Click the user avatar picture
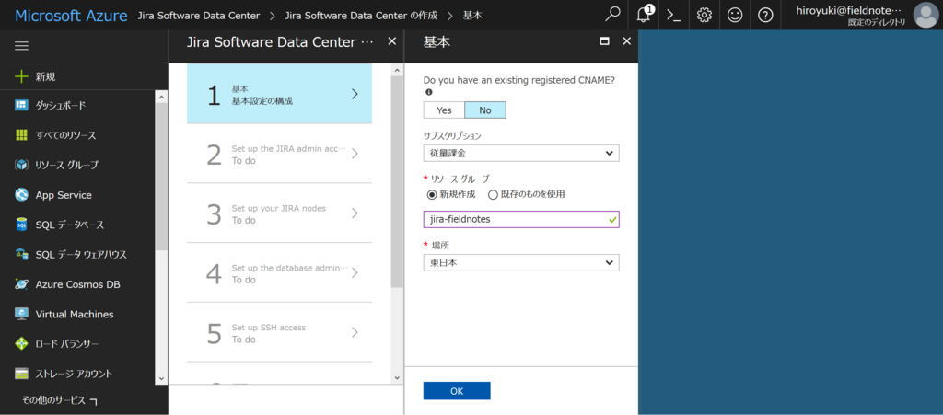This screenshot has height=415, width=943. 926,15
